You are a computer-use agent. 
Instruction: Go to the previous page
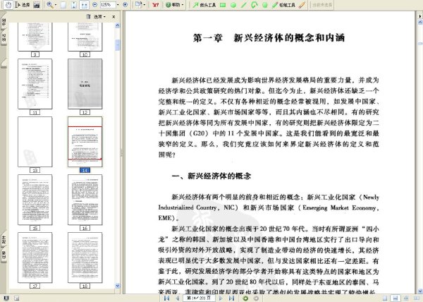178,298
